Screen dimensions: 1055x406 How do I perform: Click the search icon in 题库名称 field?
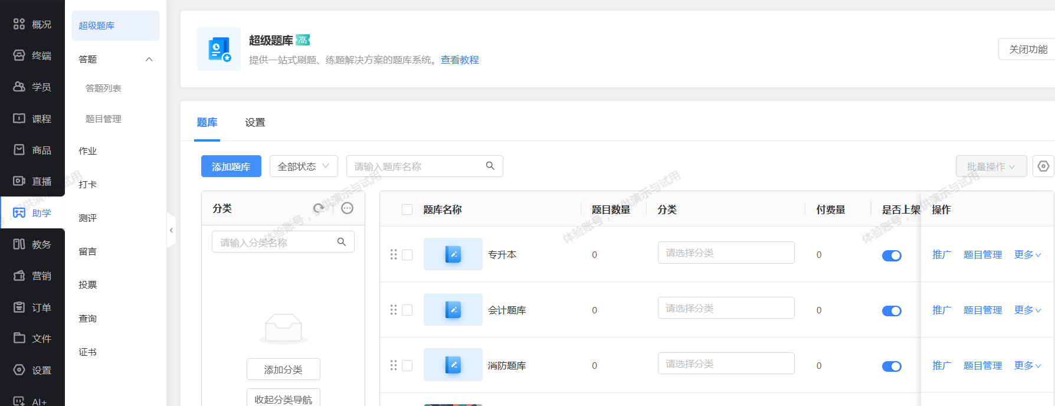coord(490,166)
